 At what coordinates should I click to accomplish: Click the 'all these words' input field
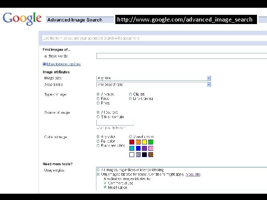coord(181,56)
